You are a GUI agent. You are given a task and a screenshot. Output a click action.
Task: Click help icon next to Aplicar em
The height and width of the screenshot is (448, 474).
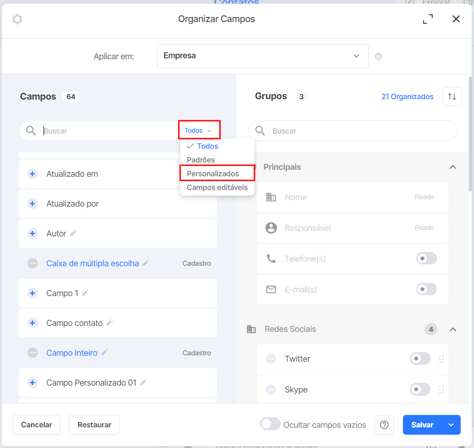(x=378, y=56)
